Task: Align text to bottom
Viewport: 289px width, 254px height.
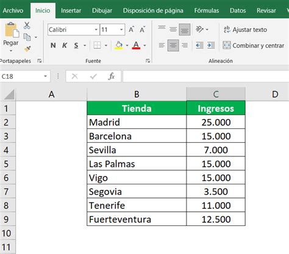Action: coord(185,29)
